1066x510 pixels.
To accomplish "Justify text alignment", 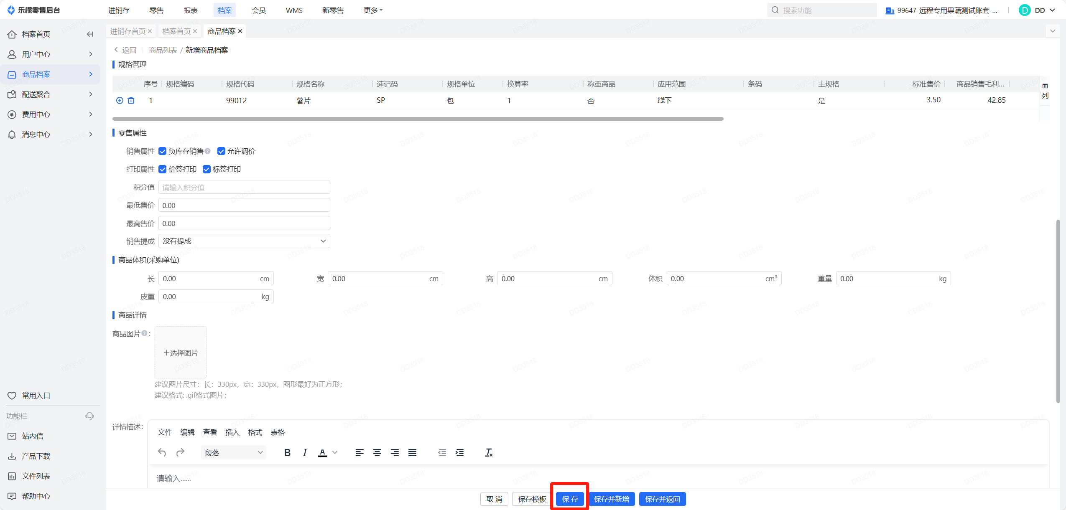I will (412, 453).
